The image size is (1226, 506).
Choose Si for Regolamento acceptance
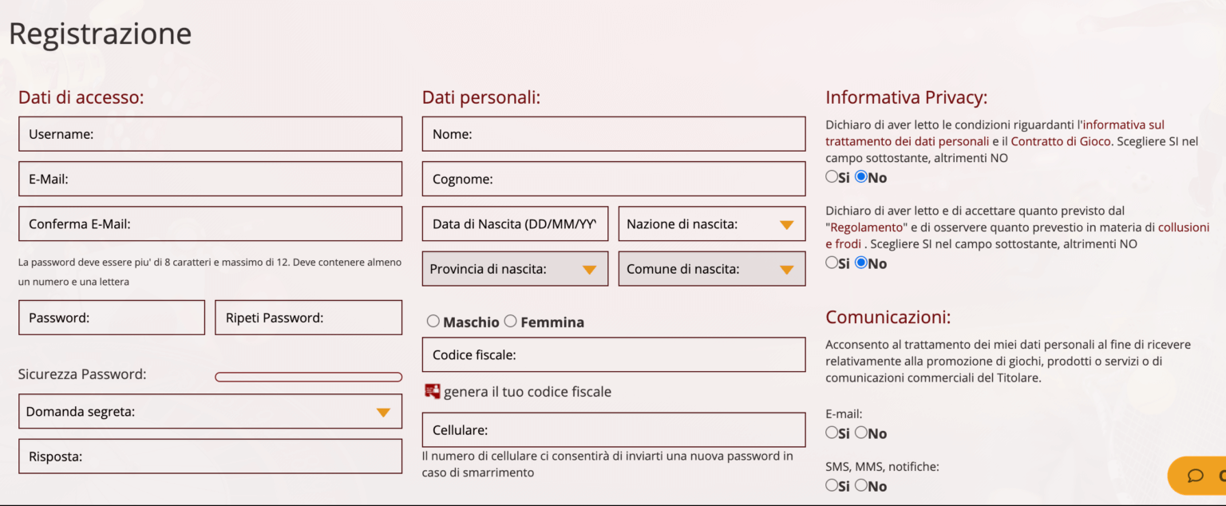832,262
